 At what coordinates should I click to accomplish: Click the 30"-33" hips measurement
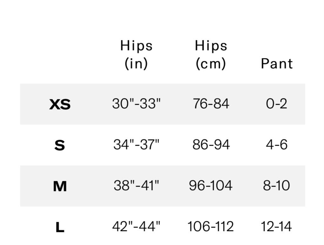tap(136, 103)
